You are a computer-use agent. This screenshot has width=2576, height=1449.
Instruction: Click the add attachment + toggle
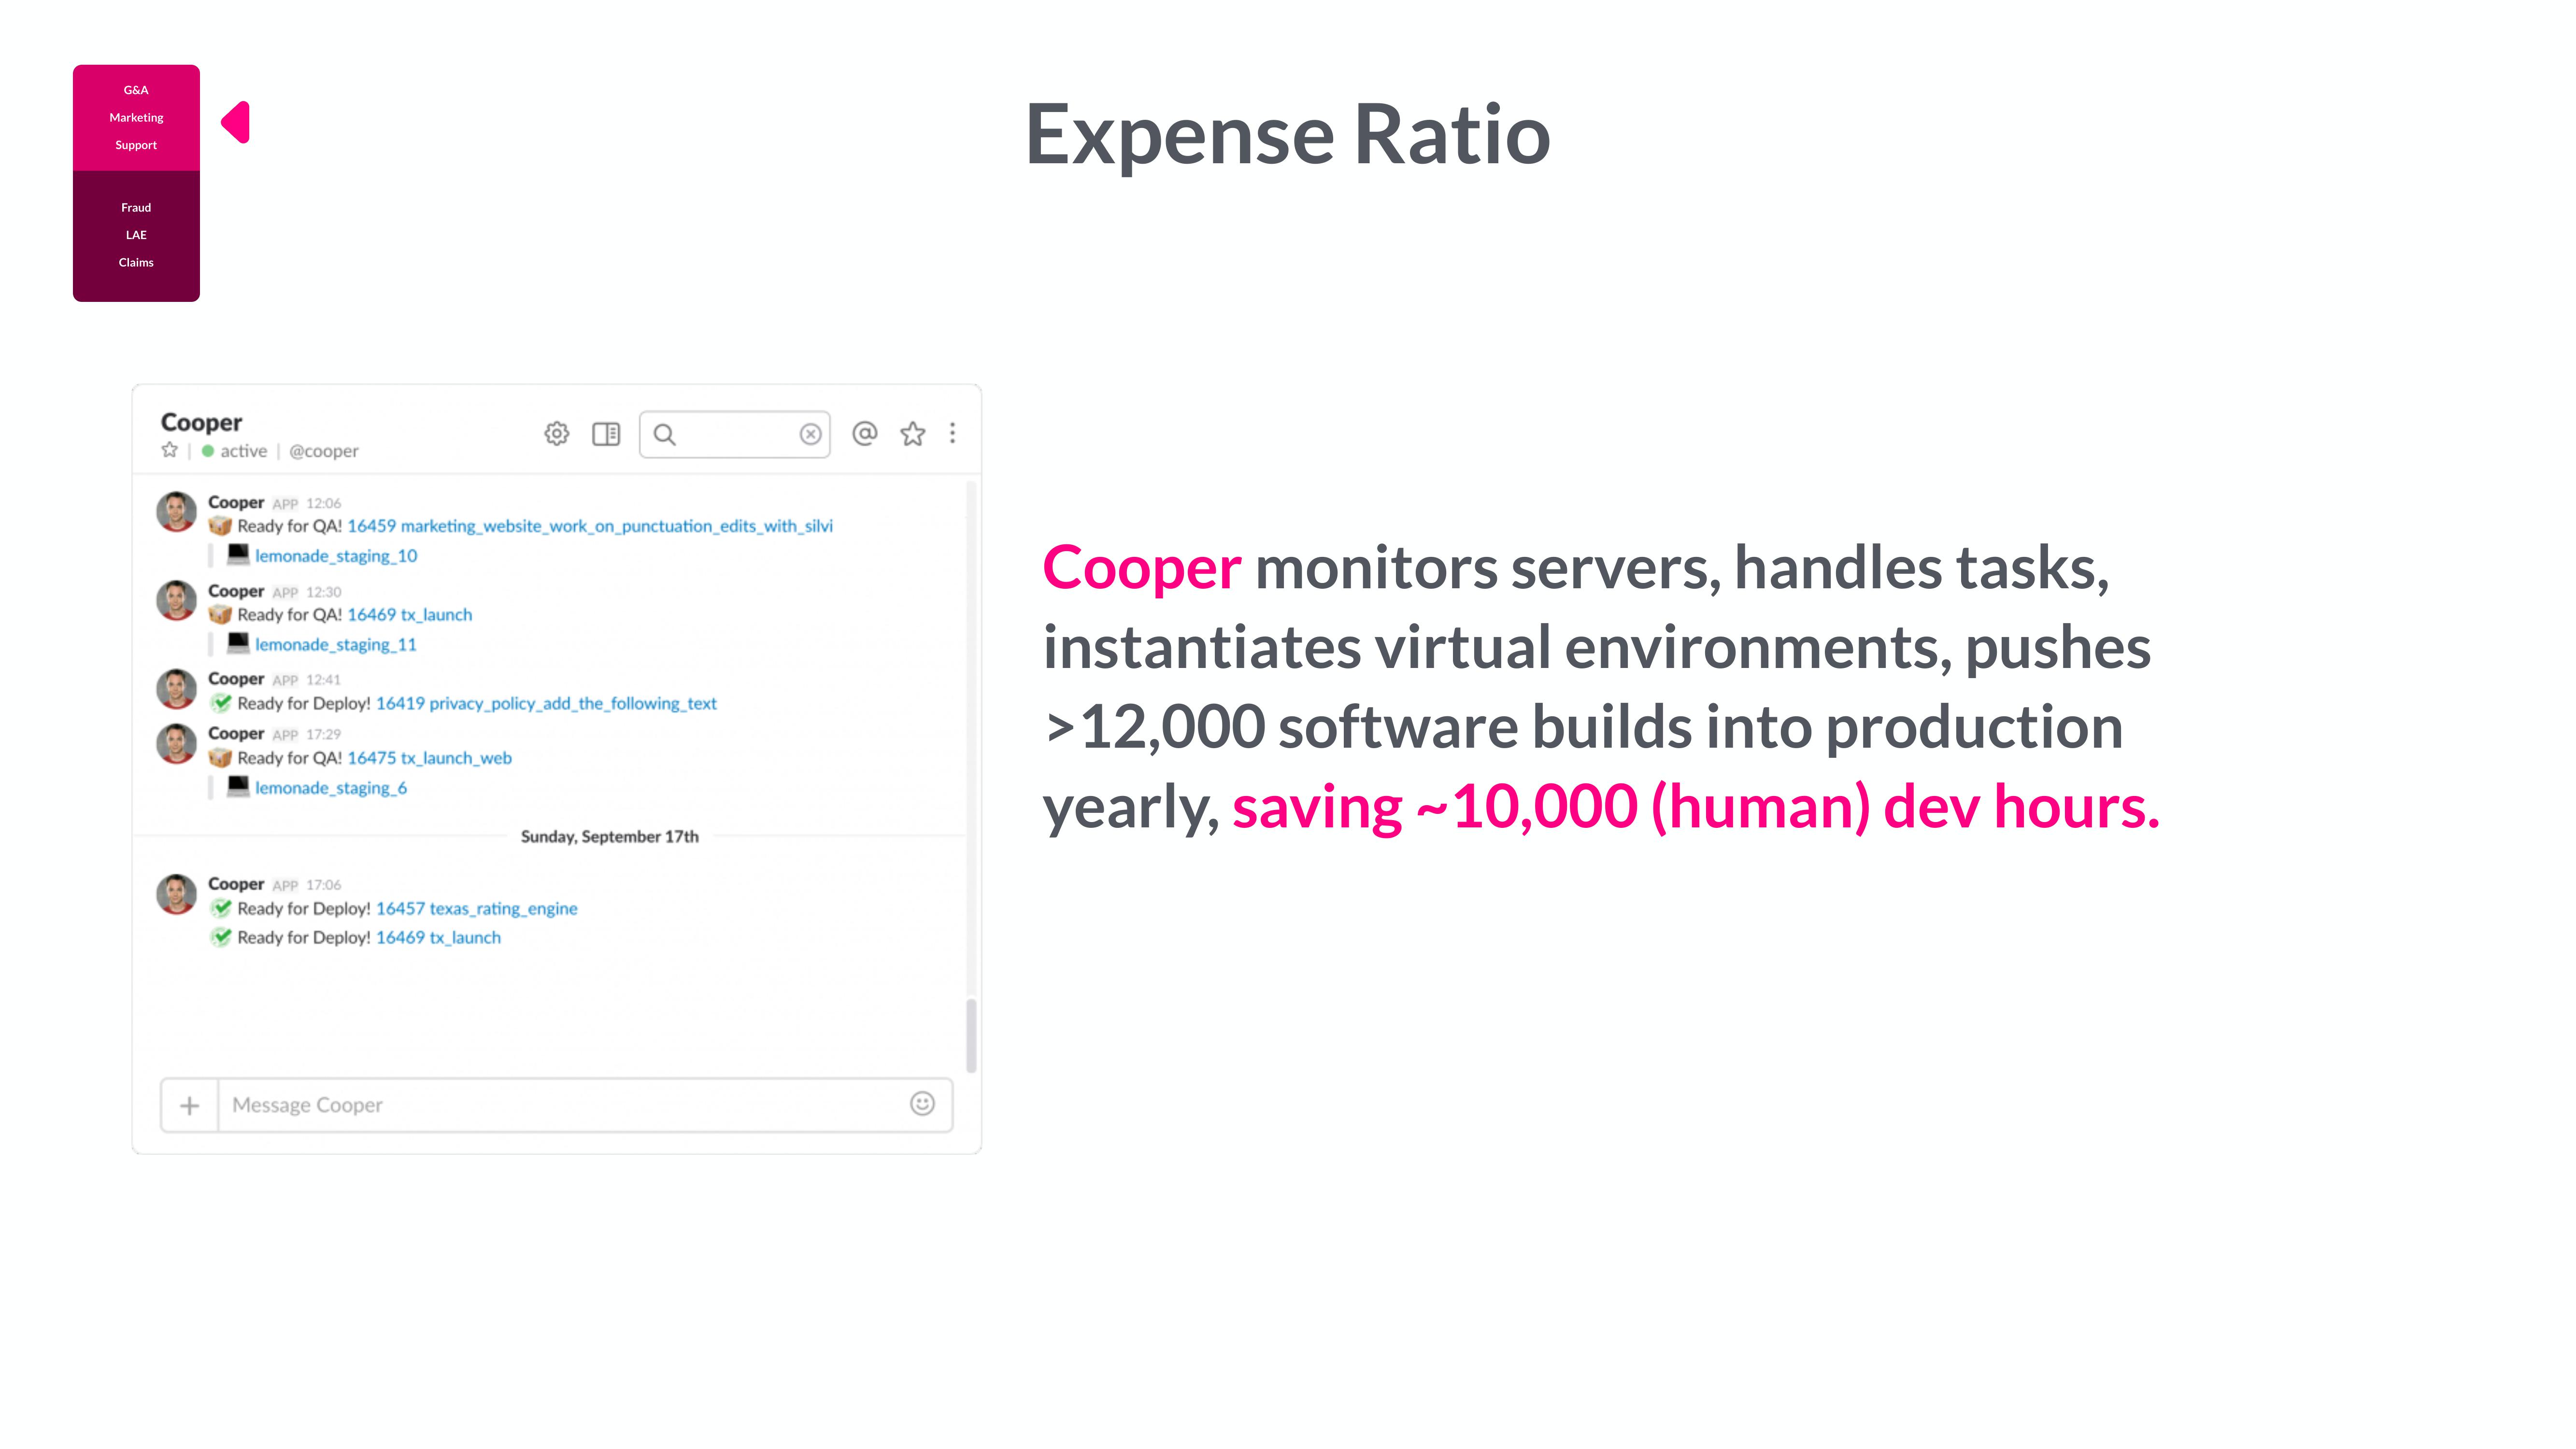click(189, 1104)
